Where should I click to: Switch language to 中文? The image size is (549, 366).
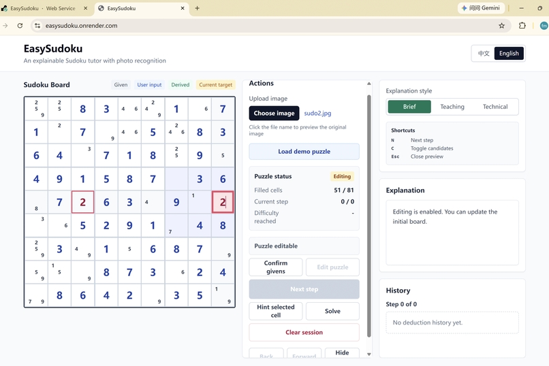click(484, 54)
